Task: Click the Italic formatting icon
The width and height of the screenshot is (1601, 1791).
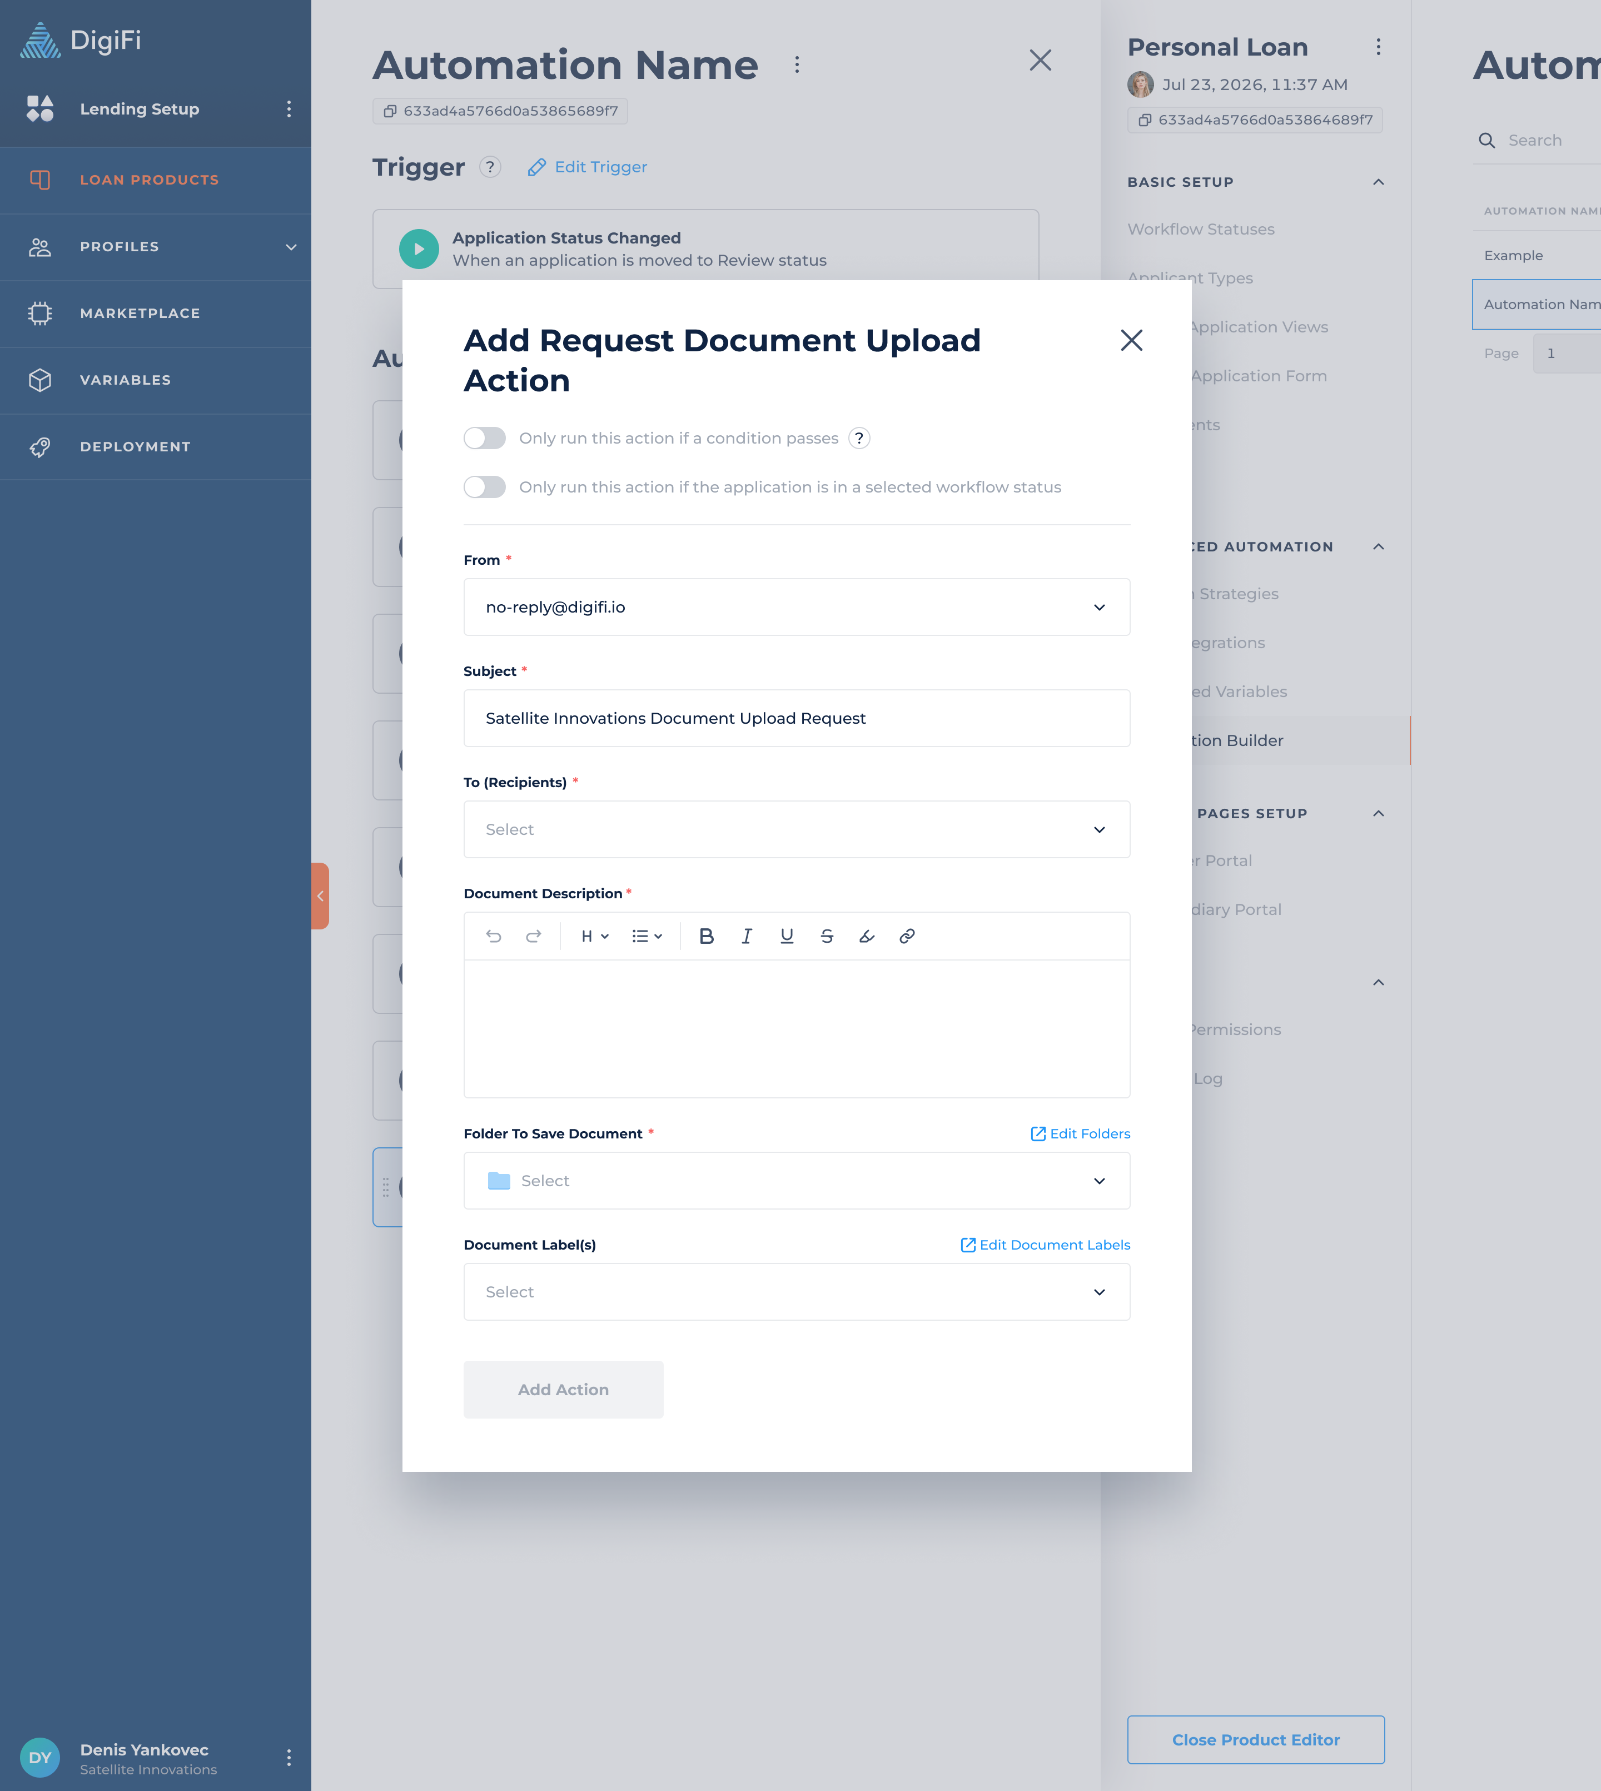Action: pos(746,936)
